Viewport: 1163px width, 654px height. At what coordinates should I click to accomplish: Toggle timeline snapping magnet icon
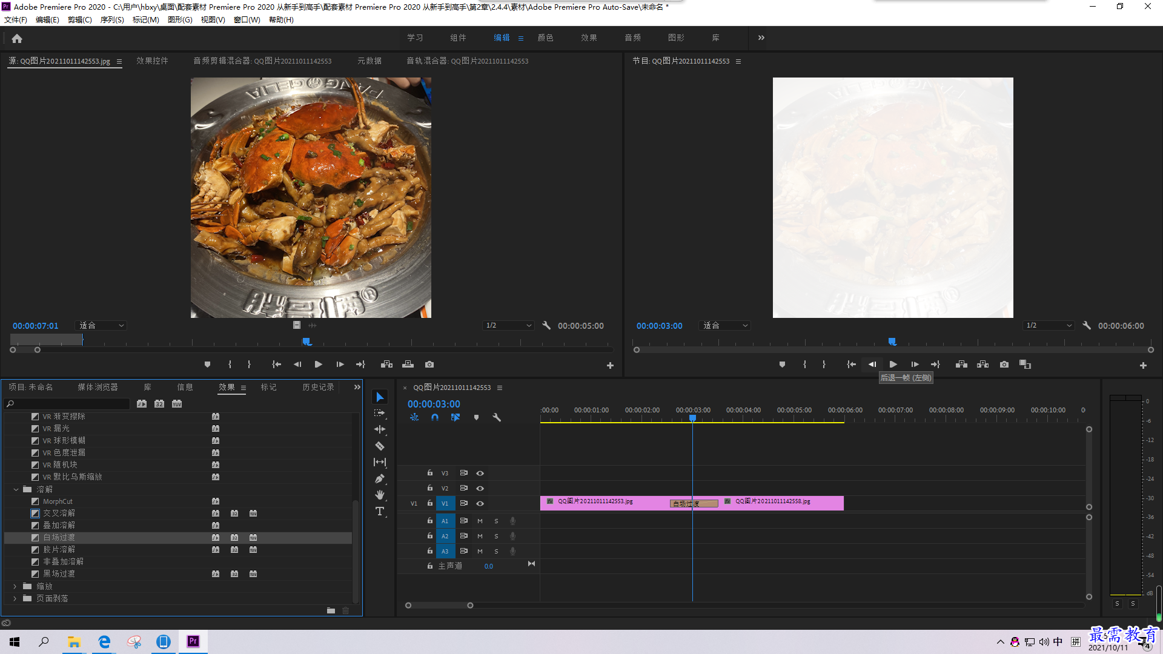click(x=435, y=417)
